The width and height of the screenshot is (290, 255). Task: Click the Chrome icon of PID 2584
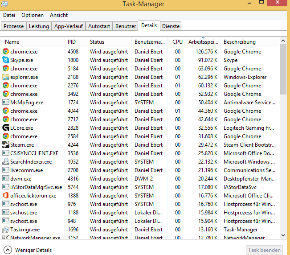6,136
